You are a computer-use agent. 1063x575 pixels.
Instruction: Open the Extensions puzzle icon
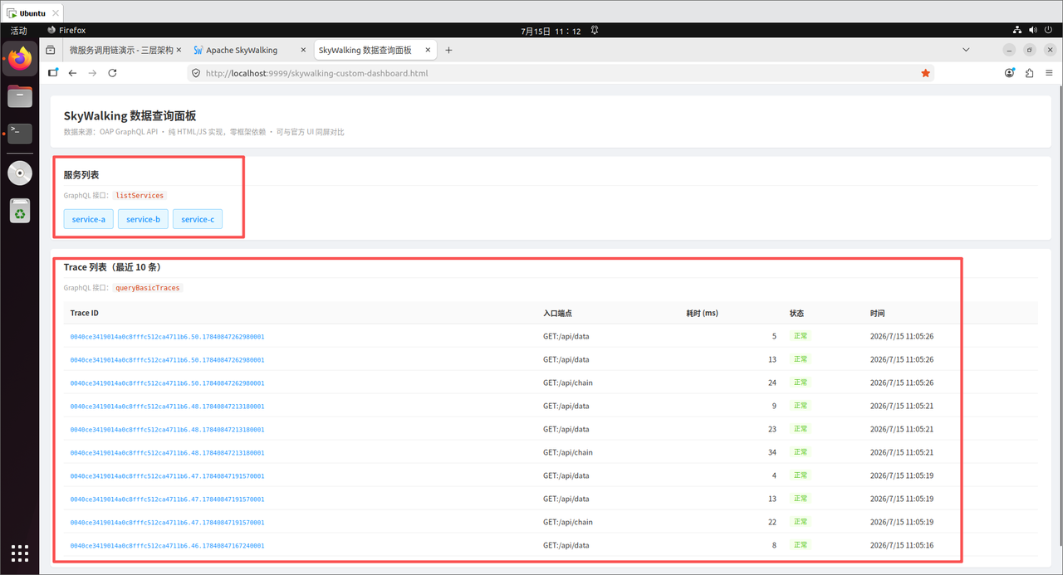pos(1029,73)
